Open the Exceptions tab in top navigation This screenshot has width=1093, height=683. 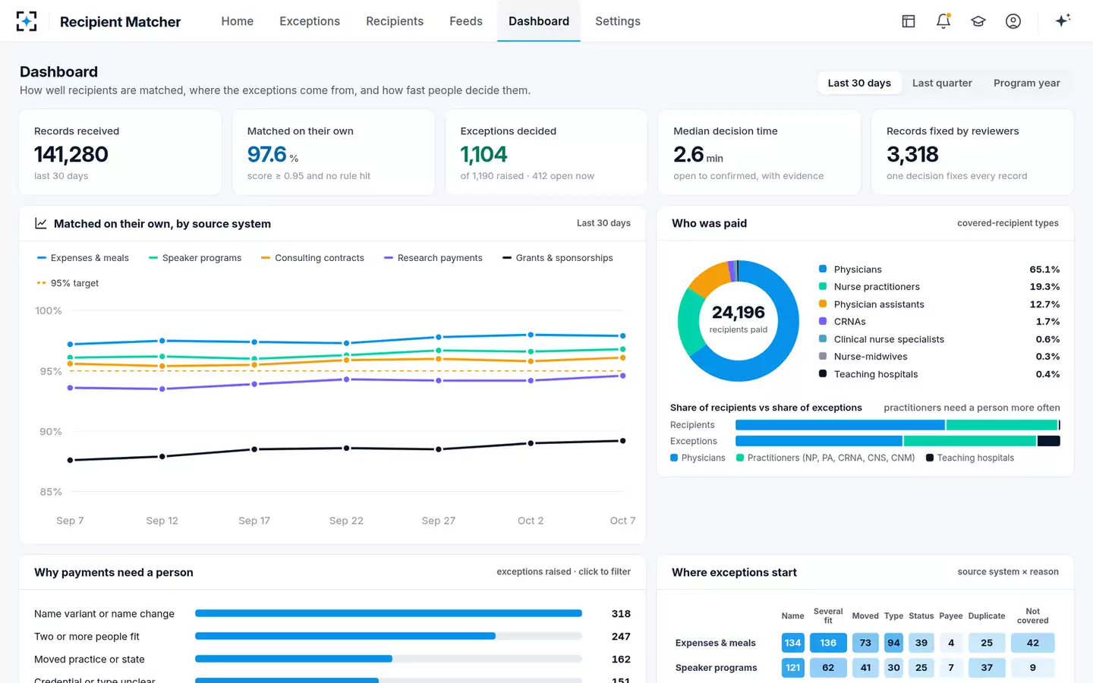[310, 21]
